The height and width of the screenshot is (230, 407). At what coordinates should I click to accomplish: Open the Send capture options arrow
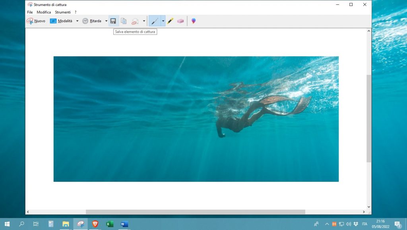(x=144, y=21)
